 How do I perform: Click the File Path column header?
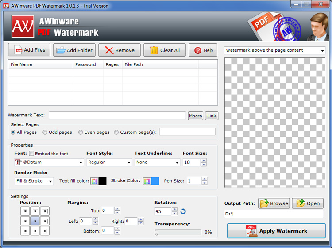pos(160,64)
